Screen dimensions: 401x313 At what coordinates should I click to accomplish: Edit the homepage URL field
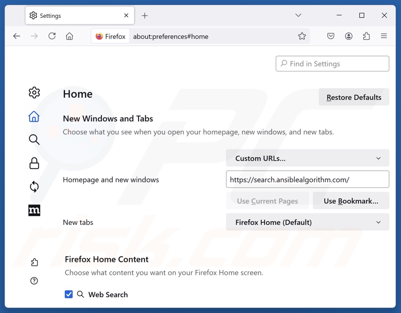(x=308, y=179)
